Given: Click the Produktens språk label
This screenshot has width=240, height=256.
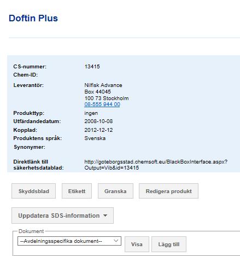Looking at the screenshot, I should click(x=38, y=138).
